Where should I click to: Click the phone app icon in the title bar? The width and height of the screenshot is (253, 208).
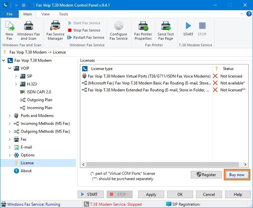(x=6, y=5)
